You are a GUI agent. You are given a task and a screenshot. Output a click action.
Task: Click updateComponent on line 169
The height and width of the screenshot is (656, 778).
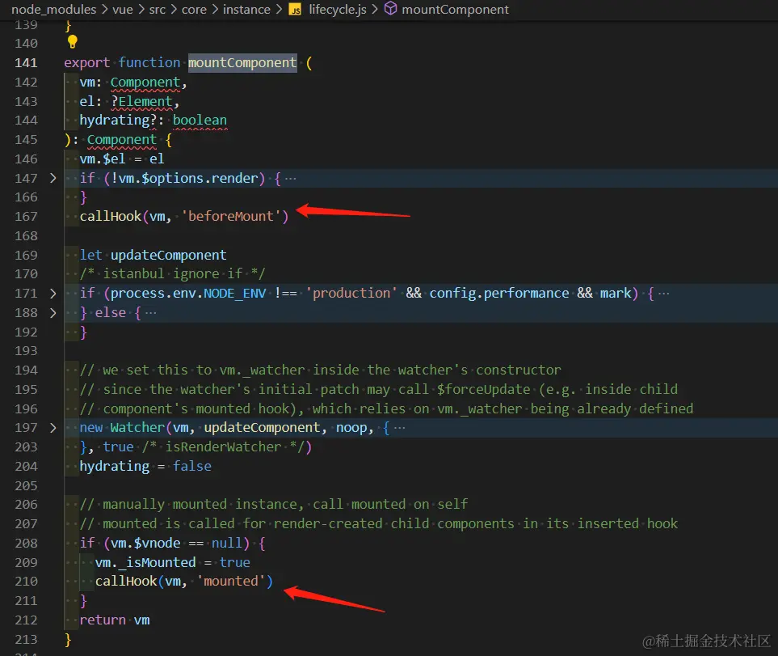(168, 256)
